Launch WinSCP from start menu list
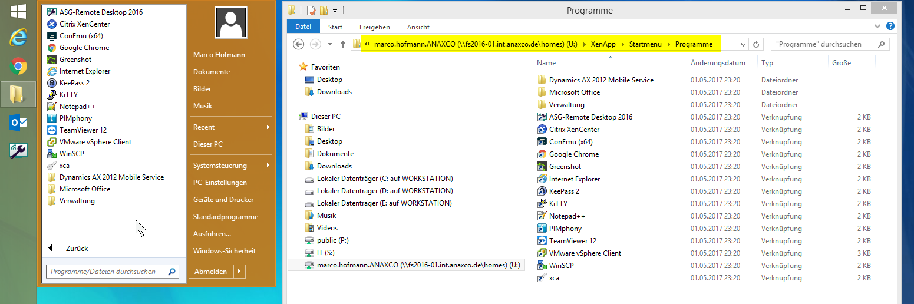The width and height of the screenshot is (914, 304). 67,154
